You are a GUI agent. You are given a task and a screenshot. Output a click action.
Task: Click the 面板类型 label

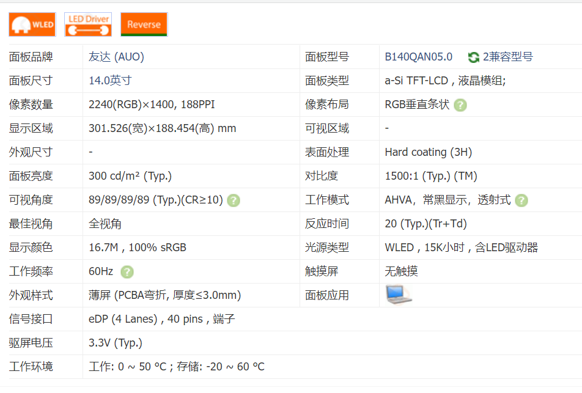[x=327, y=81]
